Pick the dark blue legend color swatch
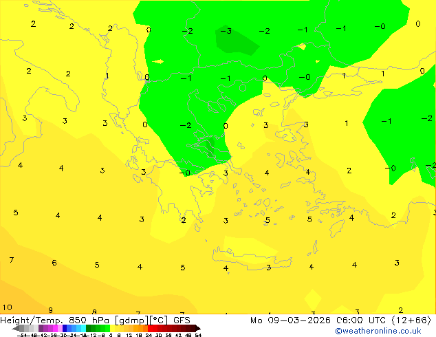 coord(65,328)
